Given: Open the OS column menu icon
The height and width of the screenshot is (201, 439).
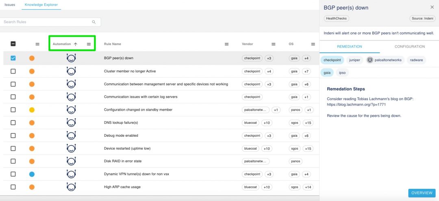Looking at the screenshot, I should (x=313, y=44).
